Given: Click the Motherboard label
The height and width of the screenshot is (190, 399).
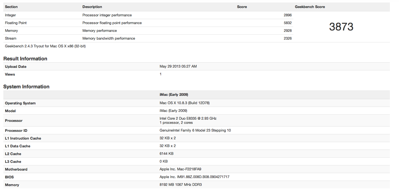Looking at the screenshot, I should tap(16, 170).
